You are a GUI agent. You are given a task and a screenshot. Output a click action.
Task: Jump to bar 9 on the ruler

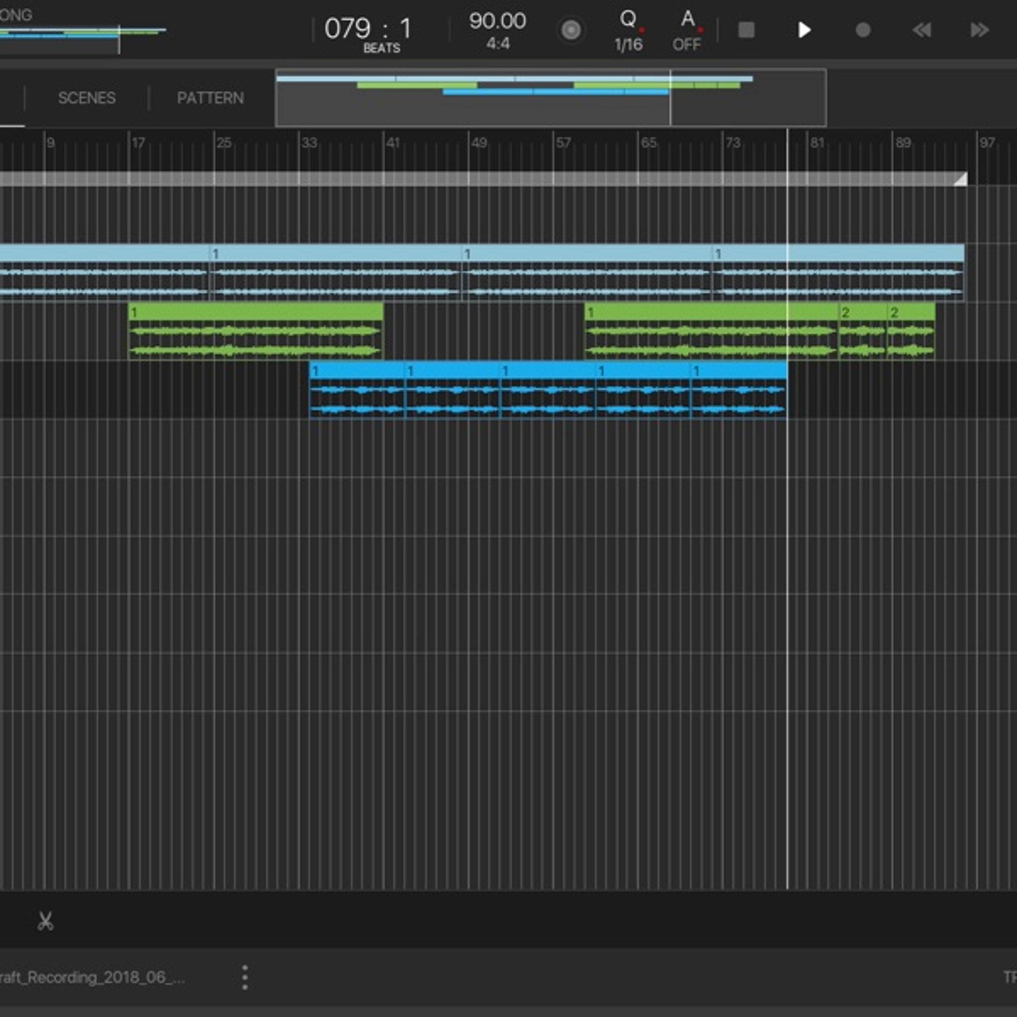click(x=51, y=143)
